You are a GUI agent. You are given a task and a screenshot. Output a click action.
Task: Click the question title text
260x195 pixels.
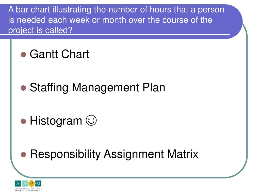coord(116,20)
